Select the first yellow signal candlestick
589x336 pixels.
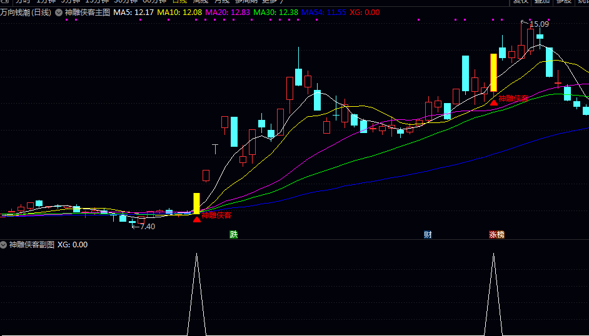(x=196, y=204)
